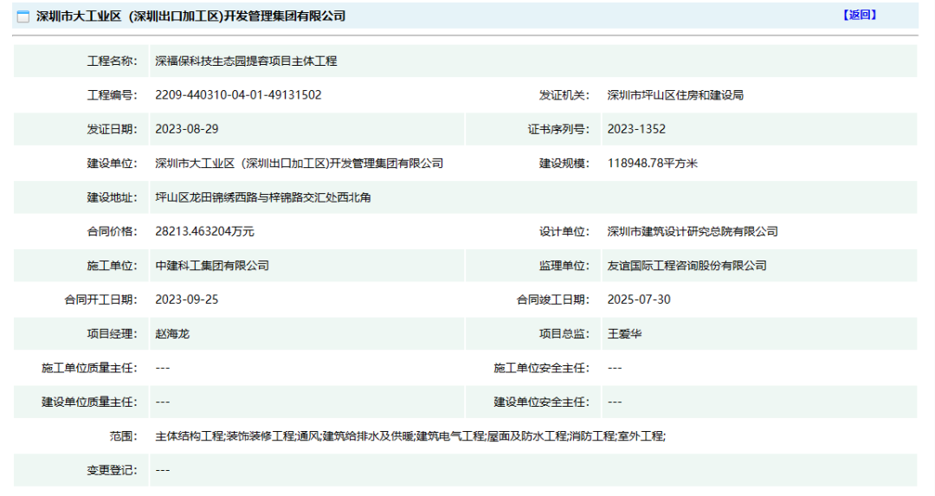Select contractor 中建科工集团有限公司
This screenshot has width=935, height=496.
[x=212, y=265]
